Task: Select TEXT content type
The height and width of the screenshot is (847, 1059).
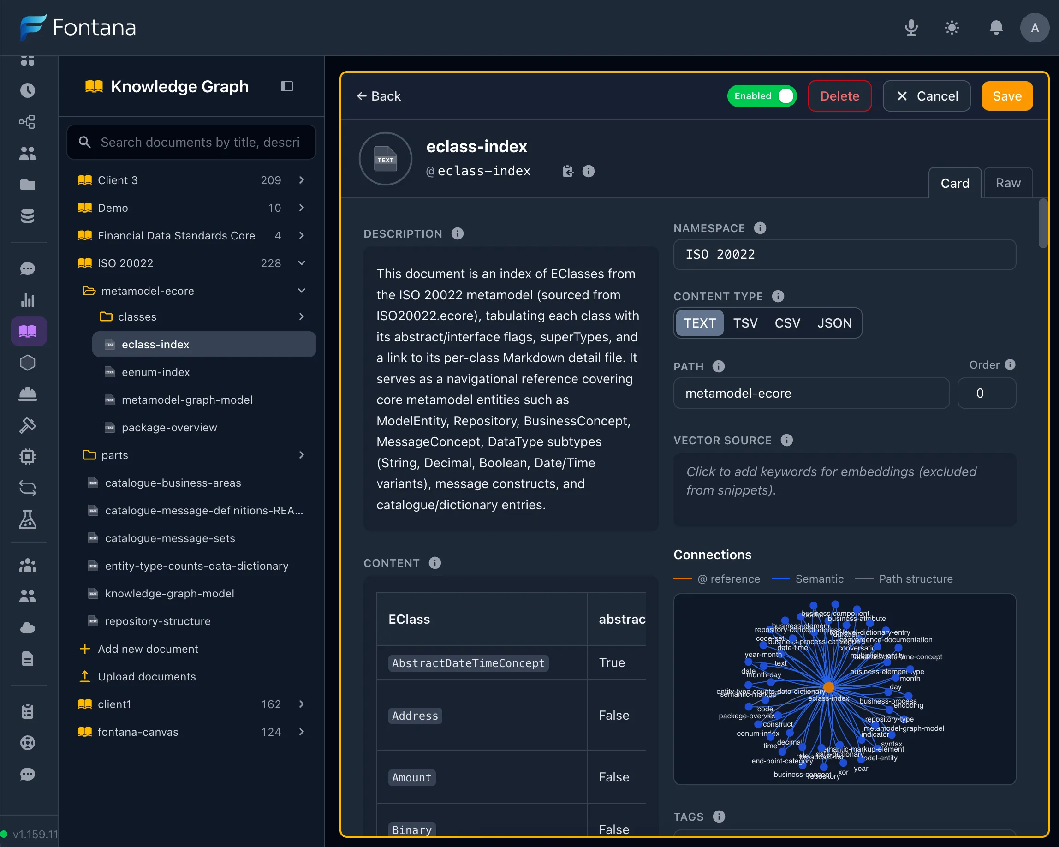Action: (699, 323)
